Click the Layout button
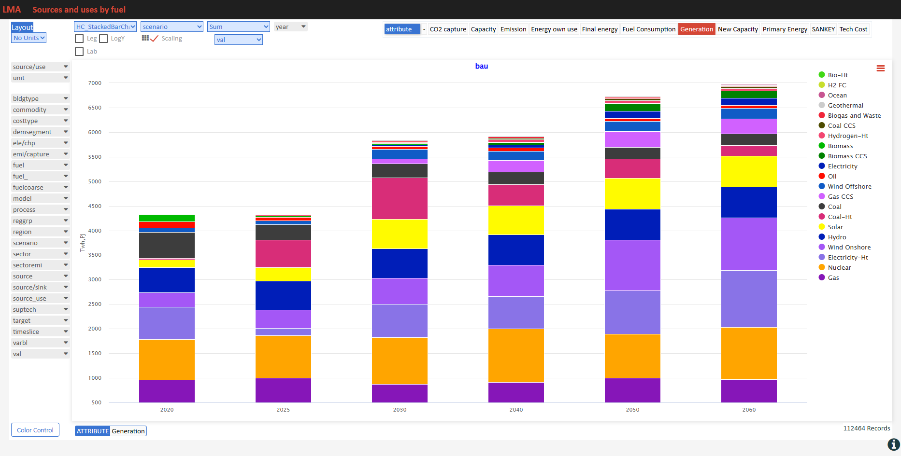This screenshot has height=456, width=901. pos(22,27)
